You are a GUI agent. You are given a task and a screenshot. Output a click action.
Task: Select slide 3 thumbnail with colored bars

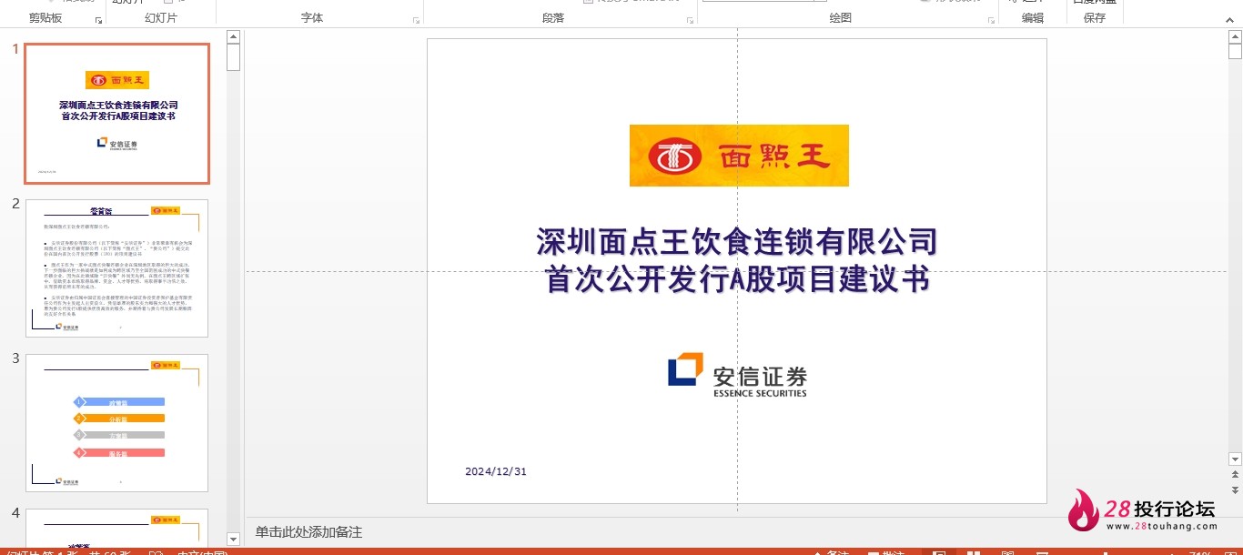click(x=116, y=423)
